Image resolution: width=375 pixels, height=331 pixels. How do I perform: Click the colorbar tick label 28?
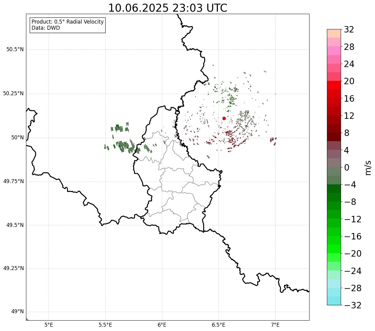[349, 47]
